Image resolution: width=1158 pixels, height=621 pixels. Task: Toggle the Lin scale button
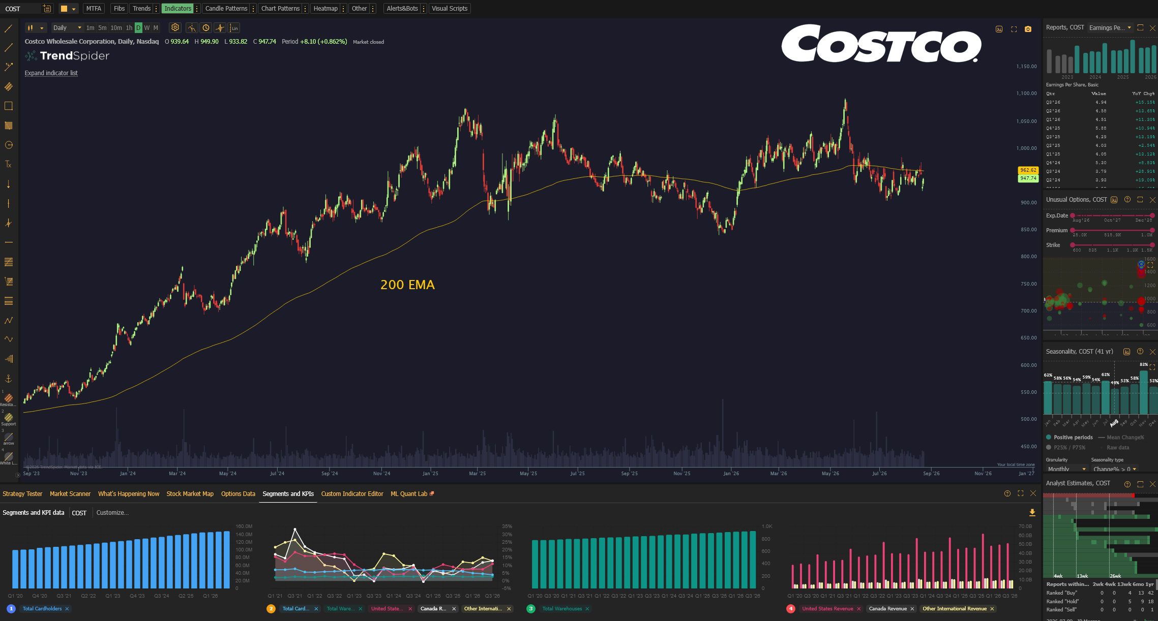[234, 28]
